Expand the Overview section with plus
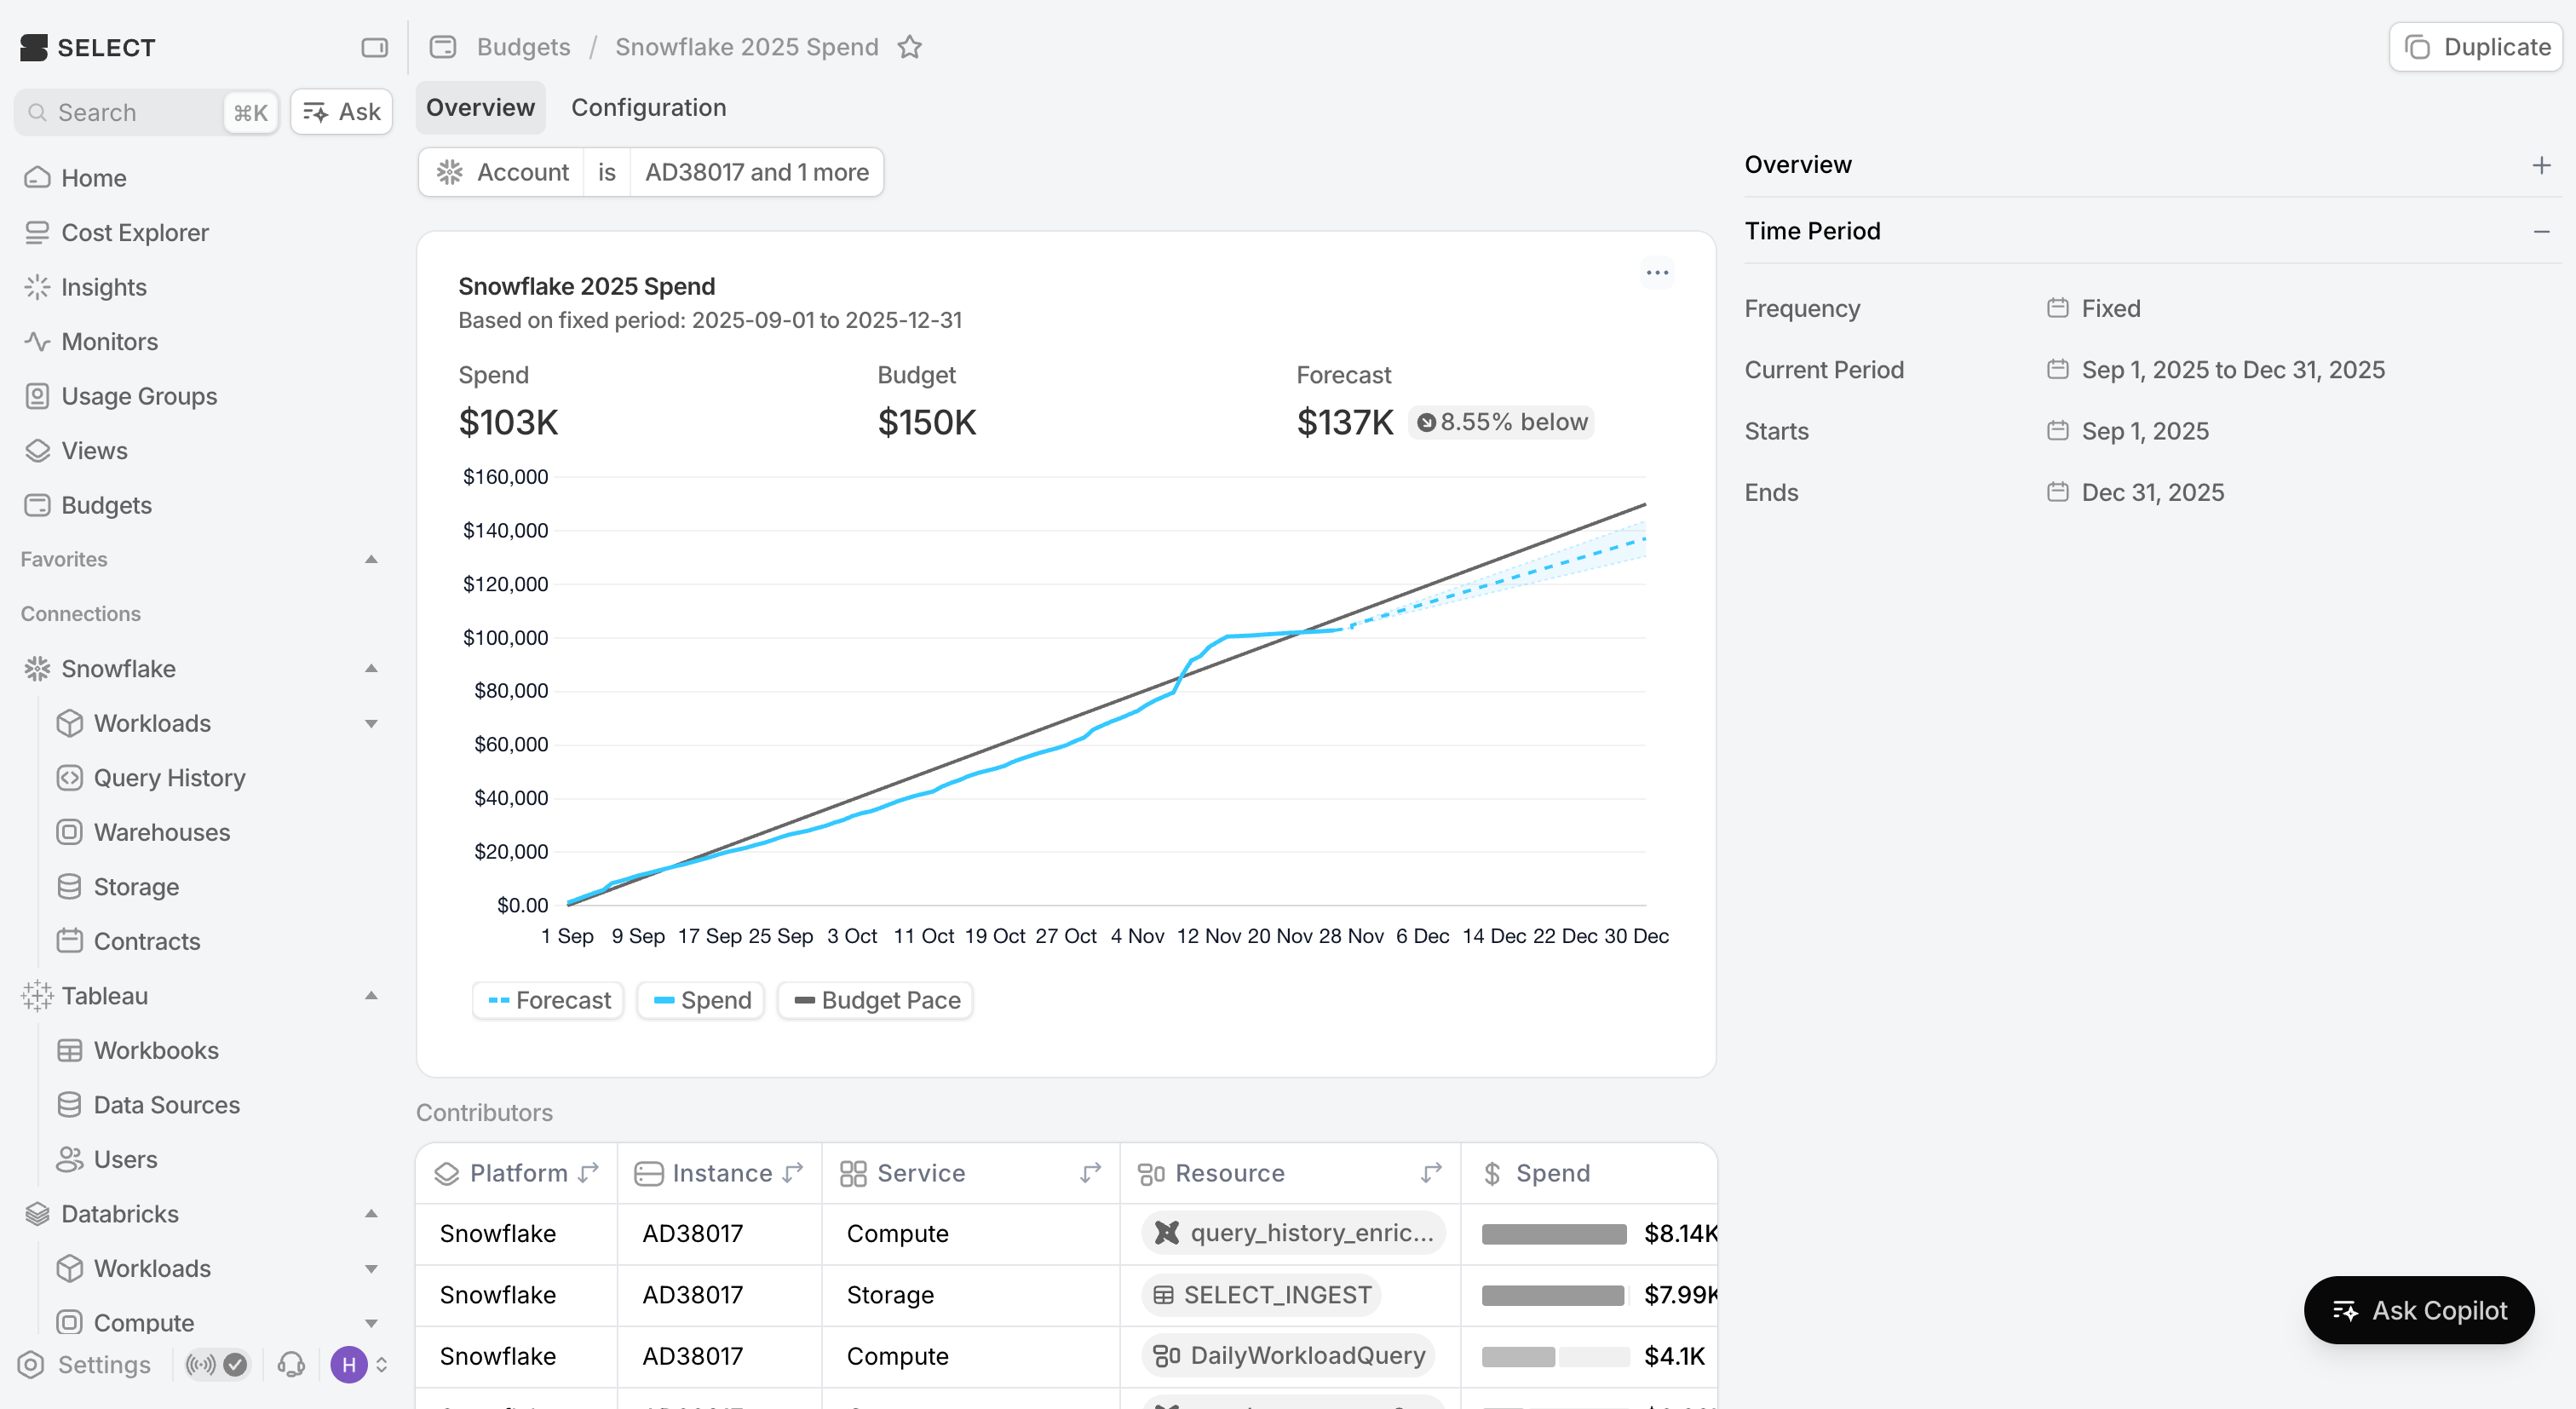2576x1409 pixels. [x=2541, y=165]
